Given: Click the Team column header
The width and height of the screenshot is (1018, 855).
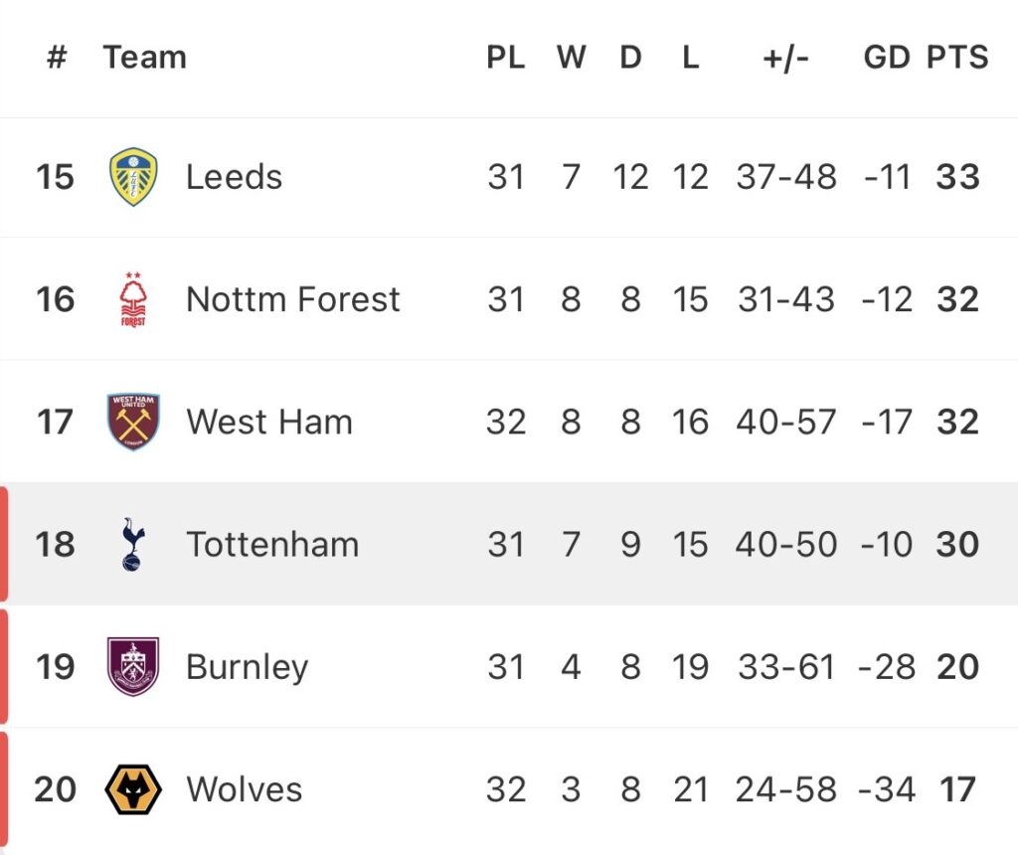Looking at the screenshot, I should point(144,58).
